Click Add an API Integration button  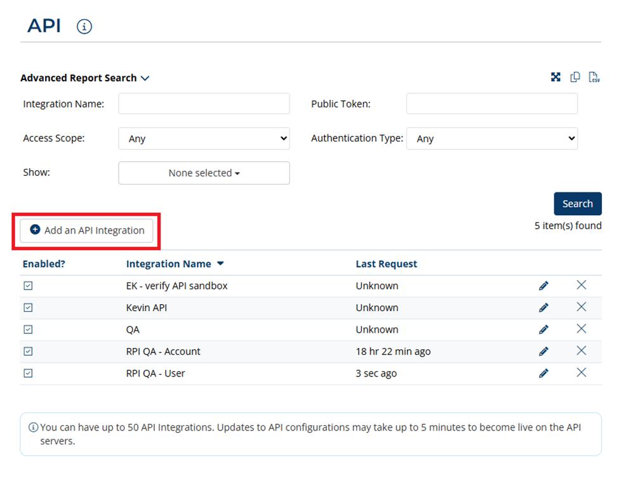click(87, 230)
